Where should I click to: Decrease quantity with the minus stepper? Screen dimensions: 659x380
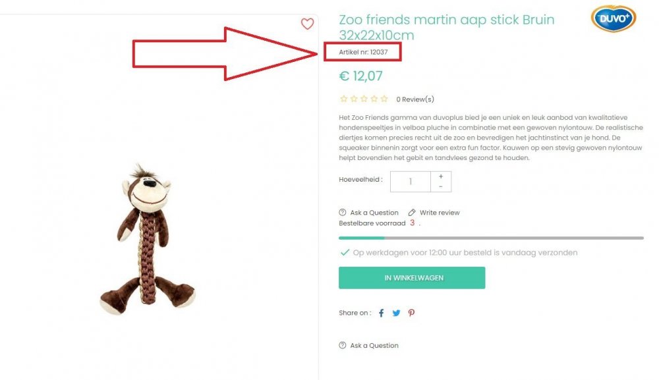pyautogui.click(x=440, y=186)
